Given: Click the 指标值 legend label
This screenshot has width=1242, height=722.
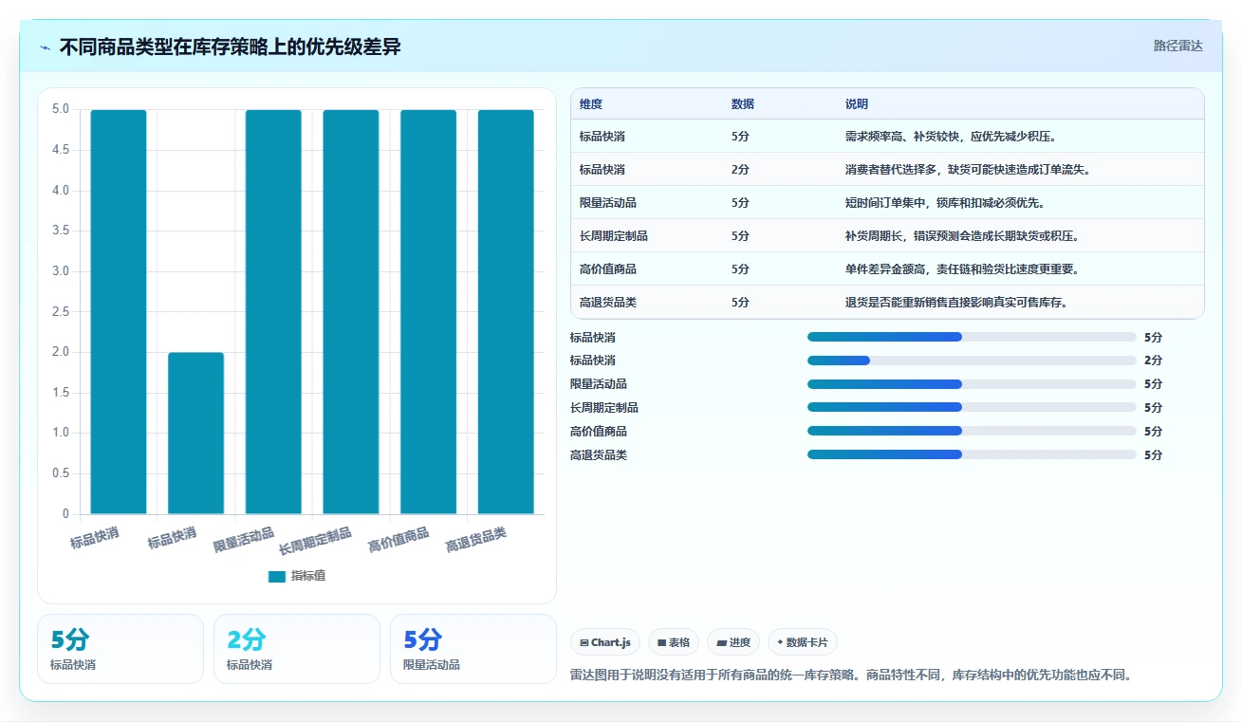Looking at the screenshot, I should point(308,576).
